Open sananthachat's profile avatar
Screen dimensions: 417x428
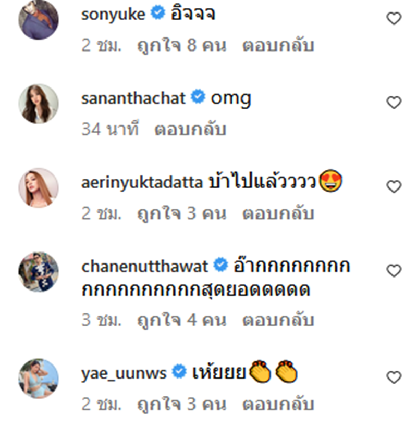[x=39, y=104]
